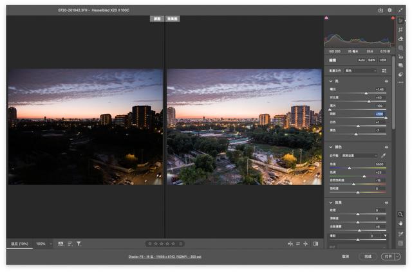Set rating to the first star
Image resolution: width=412 pixels, height=272 pixels.
(x=150, y=244)
